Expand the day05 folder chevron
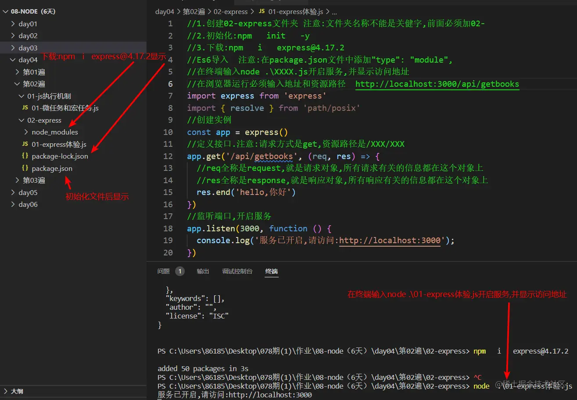 tap(13, 192)
